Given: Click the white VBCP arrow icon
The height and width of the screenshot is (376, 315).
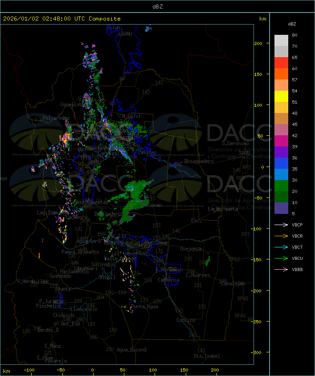Looking at the screenshot, I should (x=281, y=225).
